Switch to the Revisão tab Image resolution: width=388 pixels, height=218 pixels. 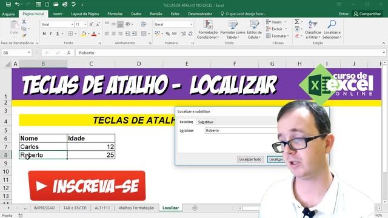point(156,14)
